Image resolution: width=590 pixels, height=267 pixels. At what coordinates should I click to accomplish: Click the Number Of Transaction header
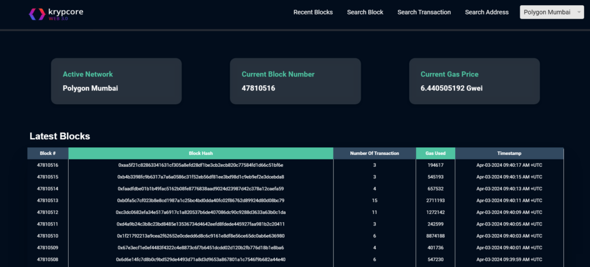pos(375,154)
